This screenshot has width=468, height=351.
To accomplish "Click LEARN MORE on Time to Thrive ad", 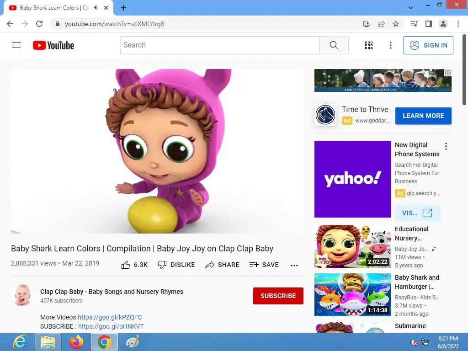I will pos(423,116).
